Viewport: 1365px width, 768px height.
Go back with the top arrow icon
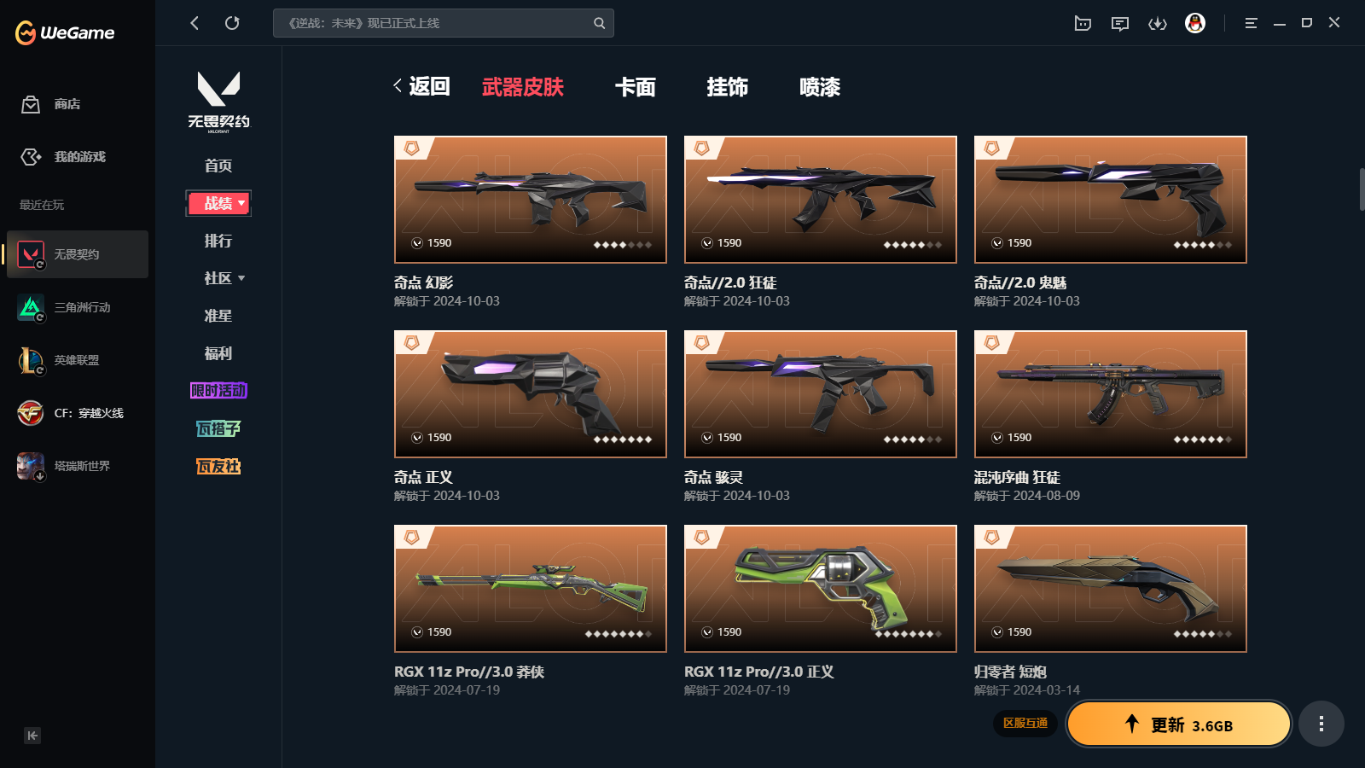(x=195, y=23)
